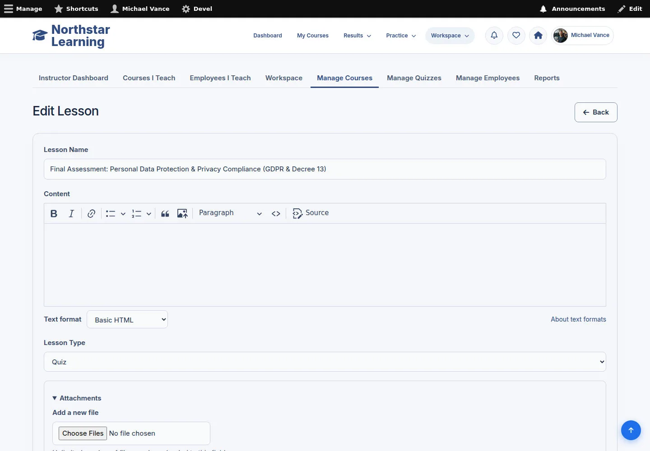Open About text formats link
Viewport: 650px width, 451px height.
(x=578, y=319)
